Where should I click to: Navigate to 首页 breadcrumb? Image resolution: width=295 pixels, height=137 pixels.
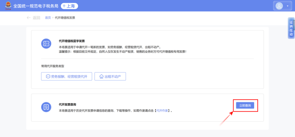pyautogui.click(x=48, y=18)
